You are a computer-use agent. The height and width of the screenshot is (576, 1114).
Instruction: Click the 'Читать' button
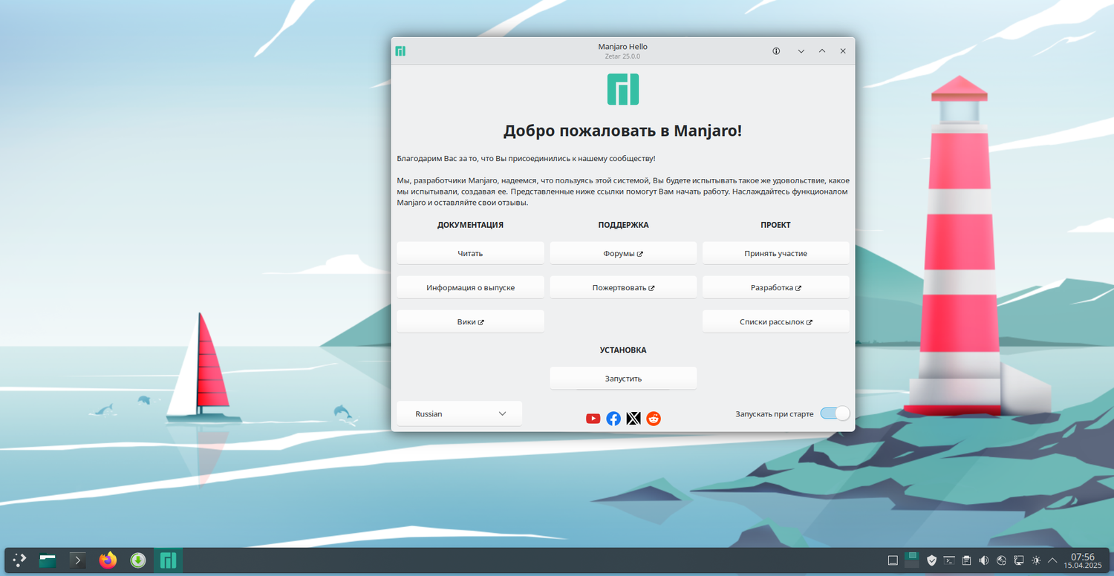pyautogui.click(x=470, y=253)
